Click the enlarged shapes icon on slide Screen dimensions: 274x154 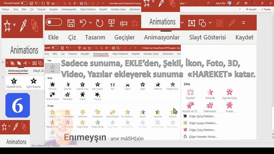tap(203, 23)
